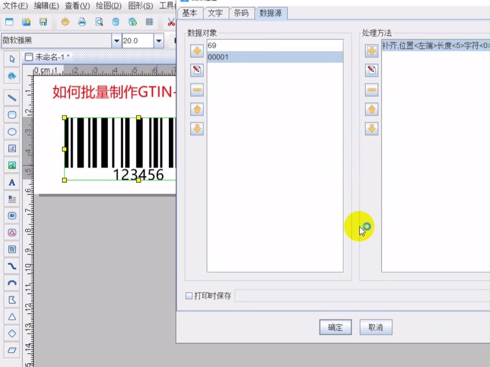The width and height of the screenshot is (490, 367).
Task: Switch to the 数据源 tab
Action: coord(271,13)
